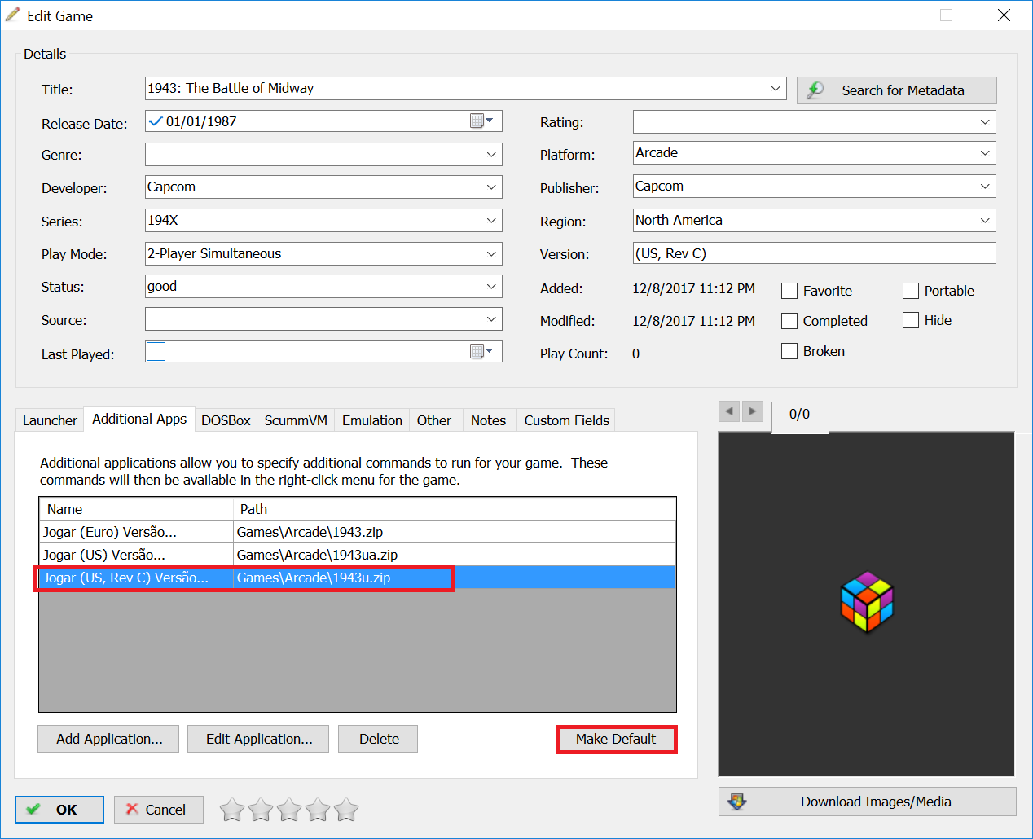
Task: Click the pencil Edit Game window icon
Action: tap(13, 15)
